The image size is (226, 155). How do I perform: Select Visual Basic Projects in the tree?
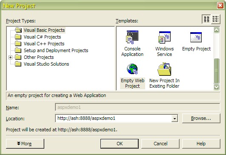(44, 30)
